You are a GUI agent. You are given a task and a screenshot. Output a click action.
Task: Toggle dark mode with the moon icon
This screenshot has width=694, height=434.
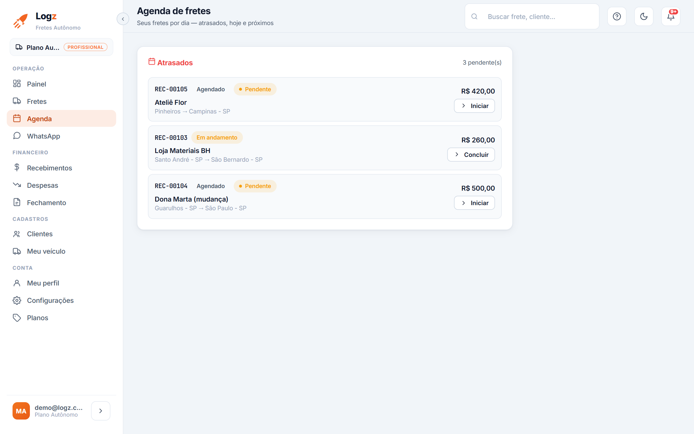tap(644, 16)
